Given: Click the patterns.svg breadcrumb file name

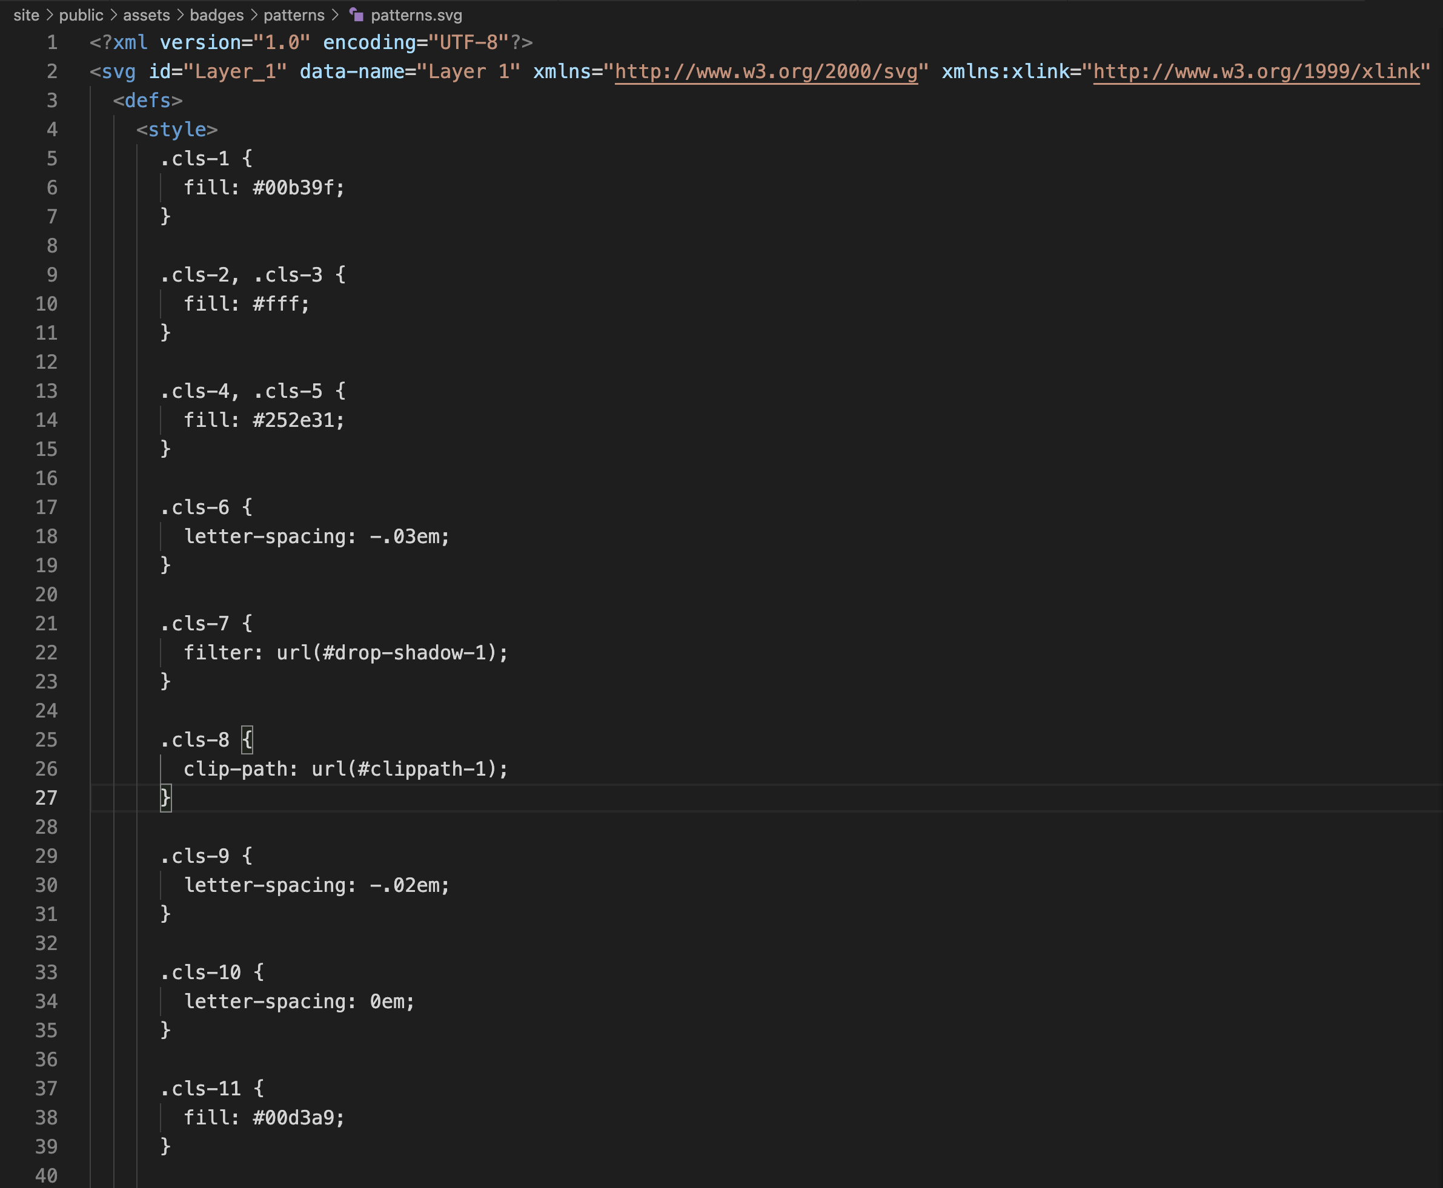Looking at the screenshot, I should tap(416, 15).
